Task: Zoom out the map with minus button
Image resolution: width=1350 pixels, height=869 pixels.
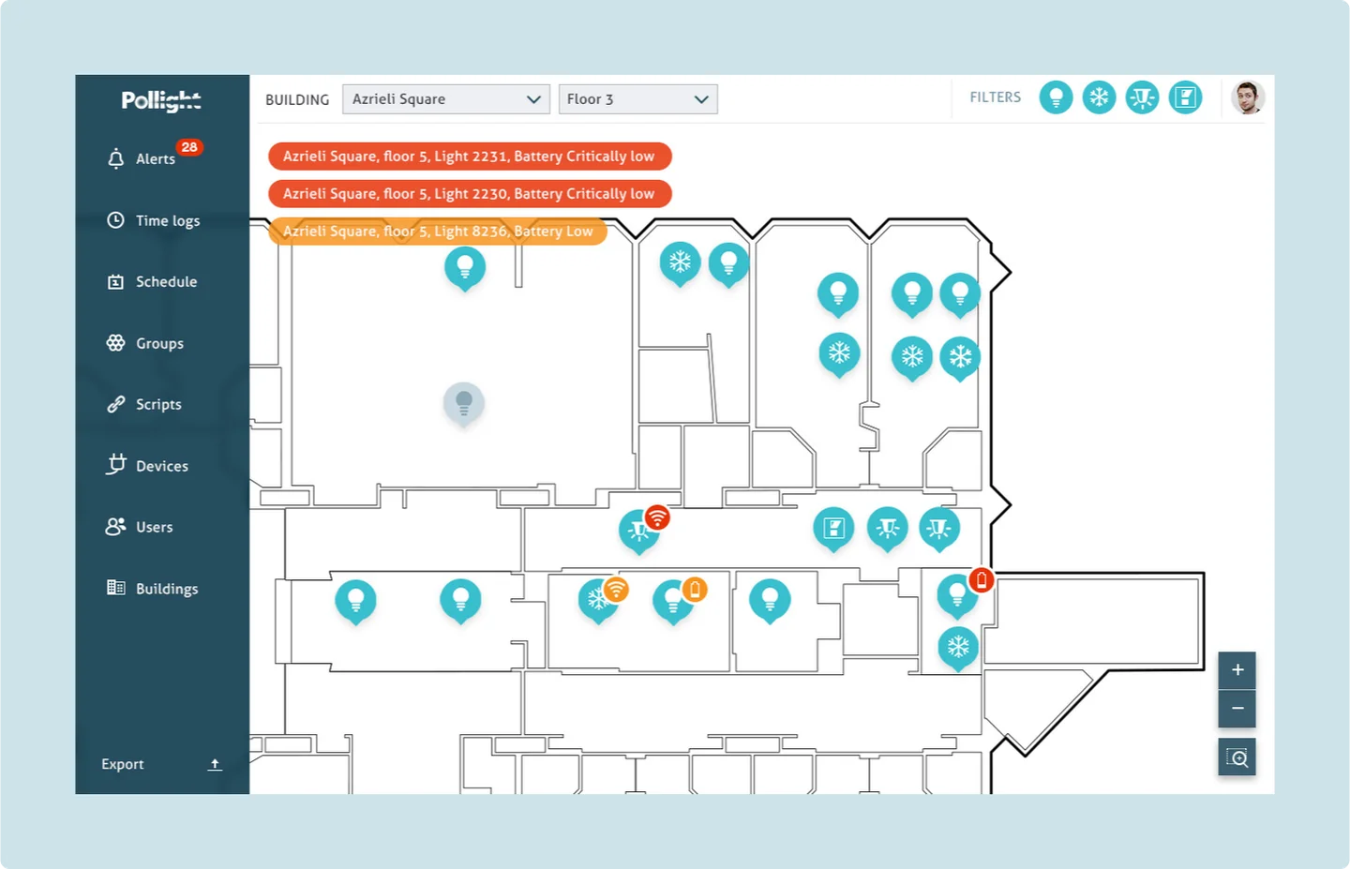Action: (1237, 709)
